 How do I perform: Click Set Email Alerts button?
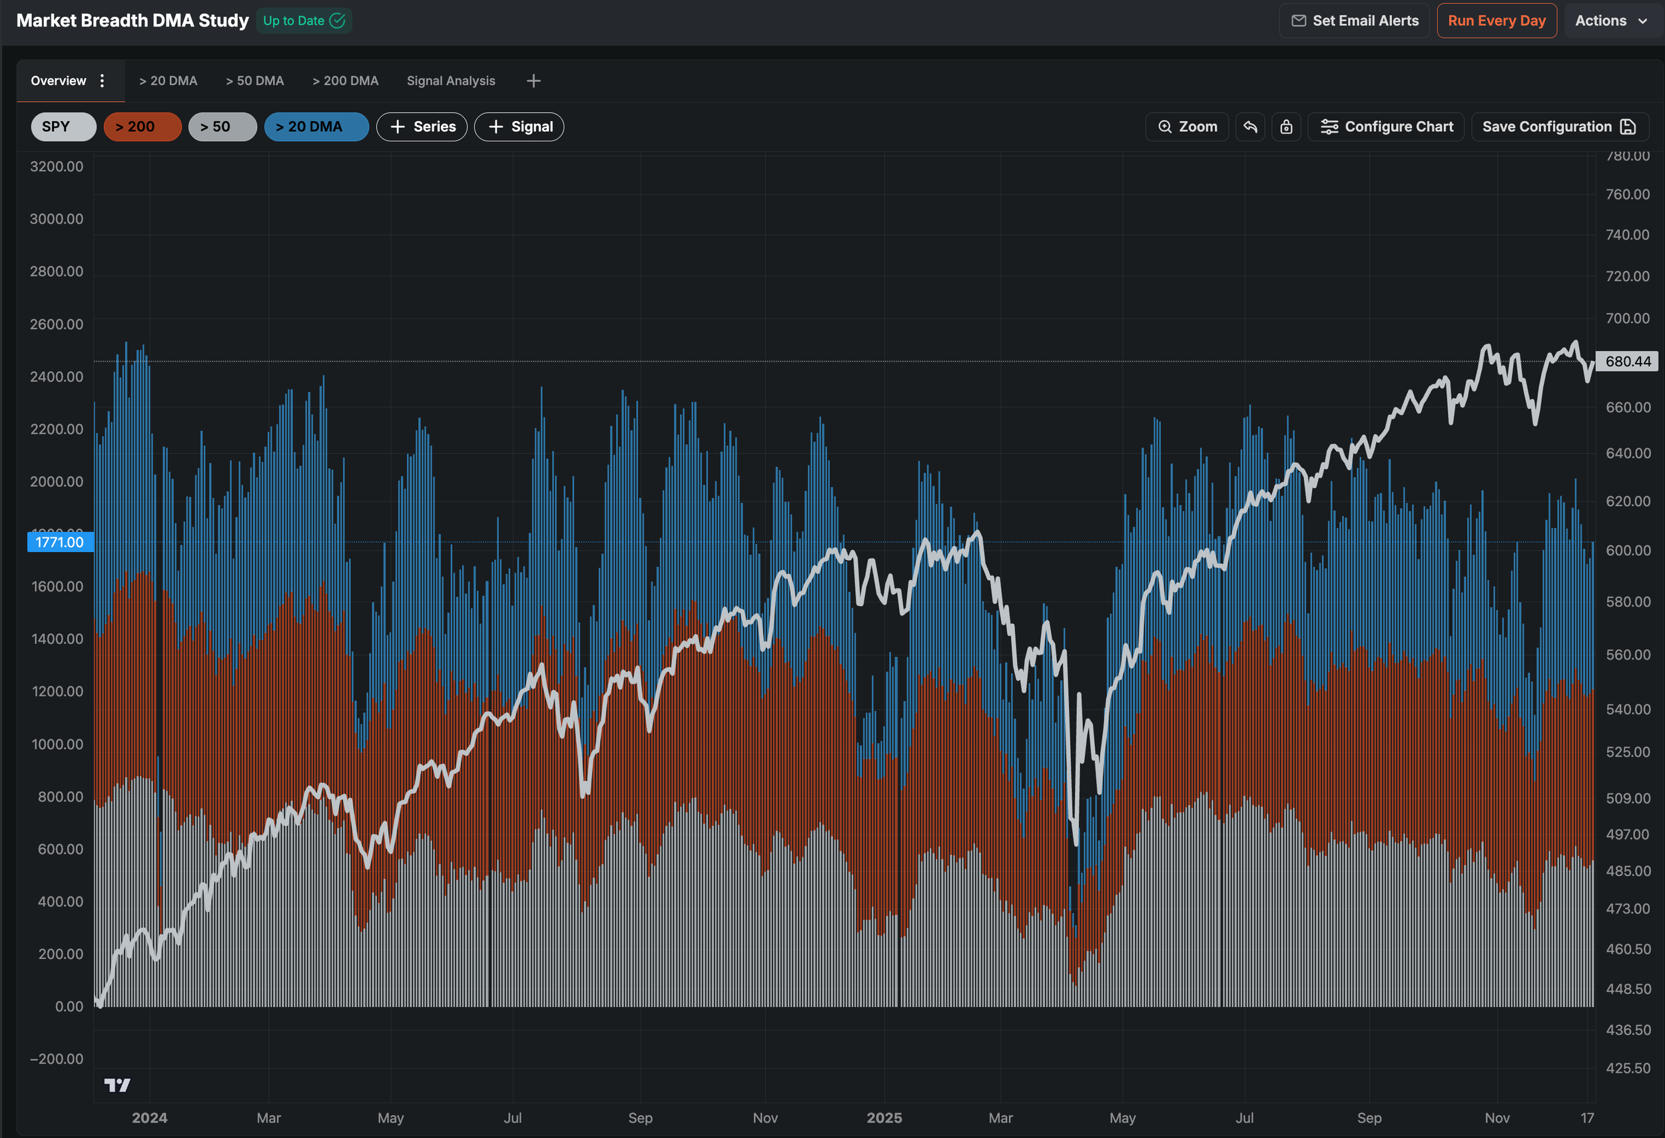[x=1354, y=21]
